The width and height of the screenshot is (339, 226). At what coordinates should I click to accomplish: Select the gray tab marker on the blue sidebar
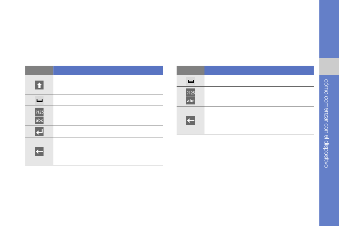(329, 67)
